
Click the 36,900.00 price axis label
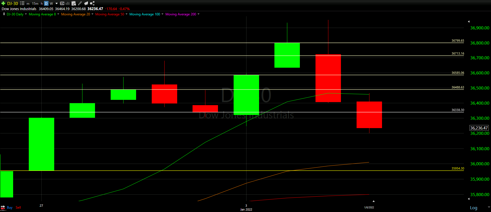click(x=480, y=28)
